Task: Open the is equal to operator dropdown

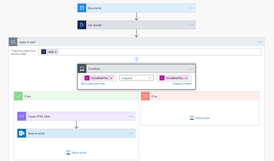Action: pyautogui.click(x=136, y=78)
